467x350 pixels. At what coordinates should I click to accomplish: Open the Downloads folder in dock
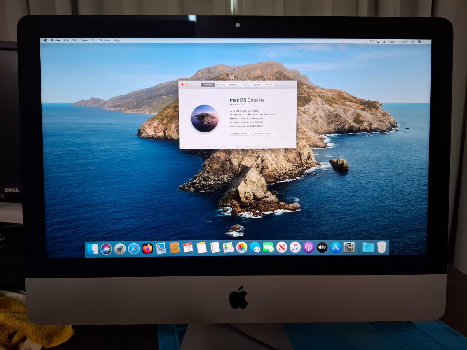[368, 247]
